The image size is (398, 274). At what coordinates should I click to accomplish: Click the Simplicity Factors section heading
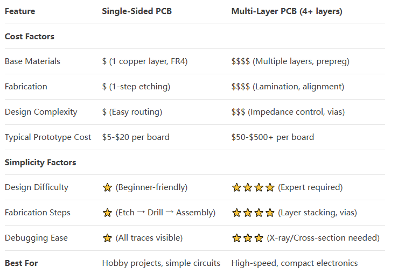[x=40, y=162]
